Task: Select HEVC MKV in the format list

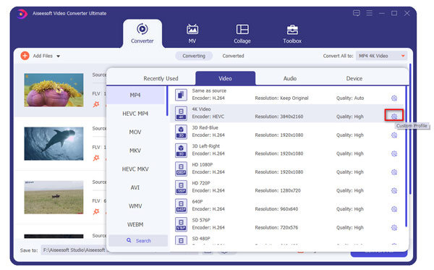Action: coord(135,169)
